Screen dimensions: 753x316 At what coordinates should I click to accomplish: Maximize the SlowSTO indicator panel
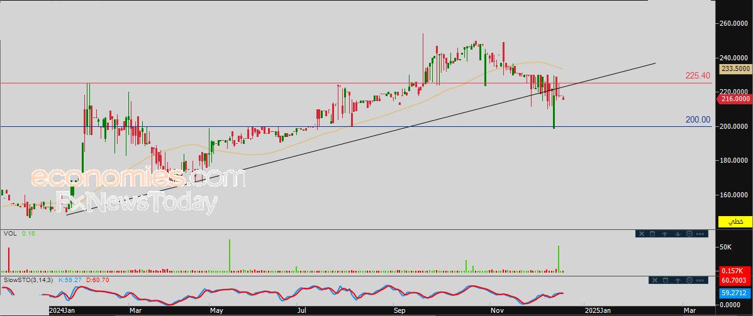[x=666, y=280]
